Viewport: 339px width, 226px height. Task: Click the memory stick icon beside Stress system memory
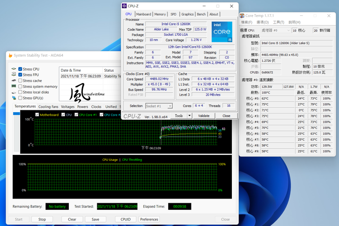14,86
